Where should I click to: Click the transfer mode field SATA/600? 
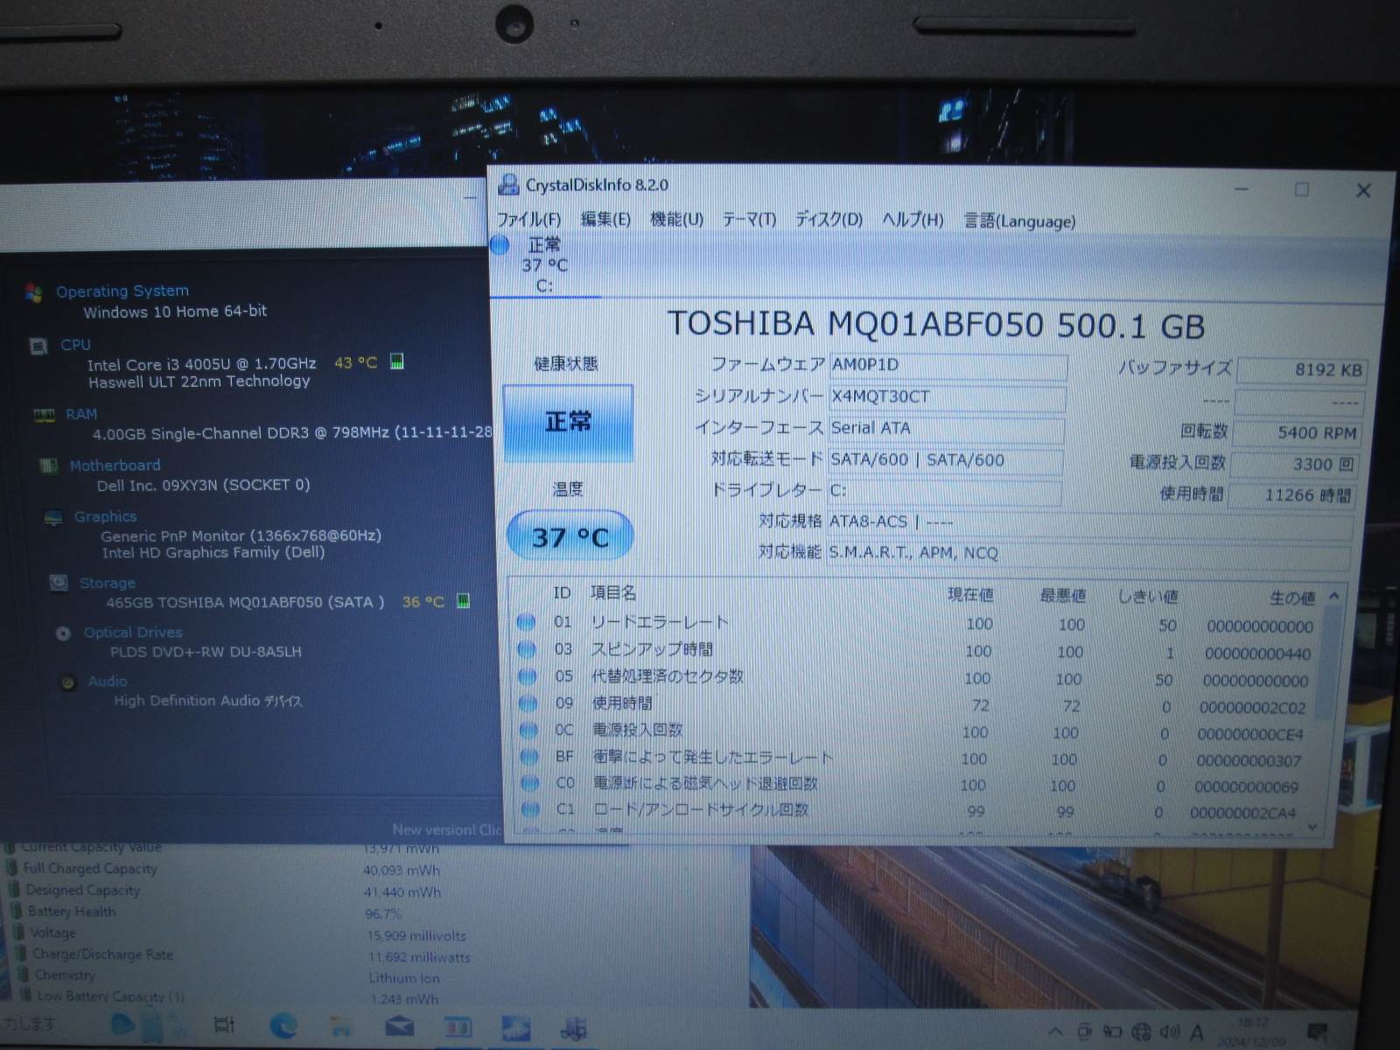click(x=945, y=460)
